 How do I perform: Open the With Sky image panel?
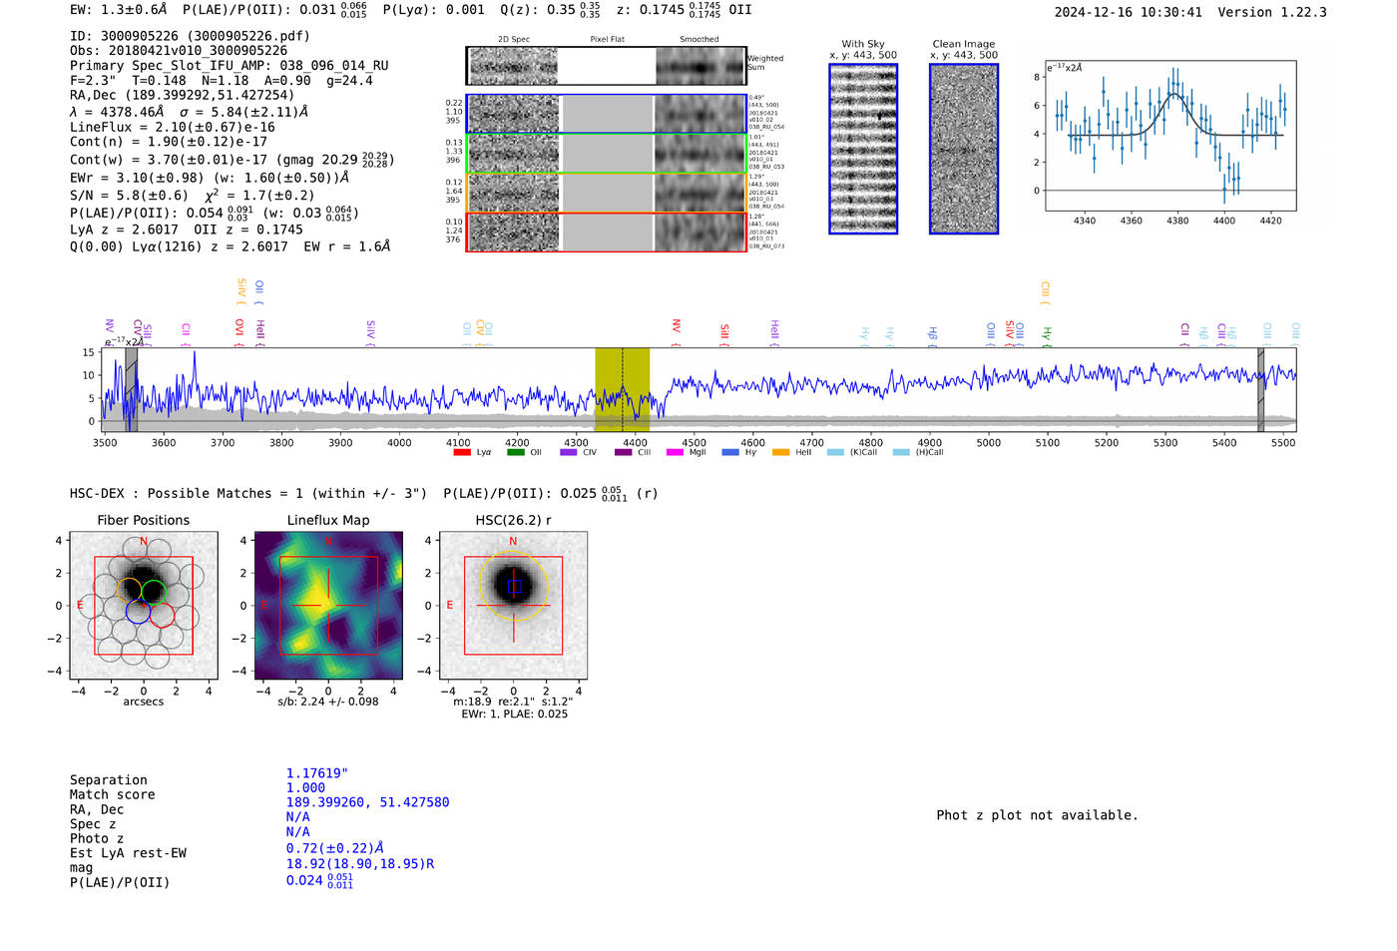tap(863, 149)
